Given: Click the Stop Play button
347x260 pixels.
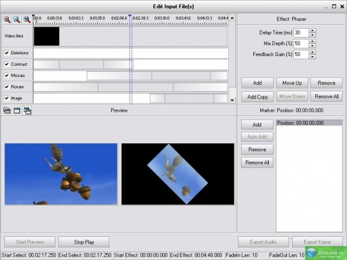Looking at the screenshot, I should (x=83, y=242).
